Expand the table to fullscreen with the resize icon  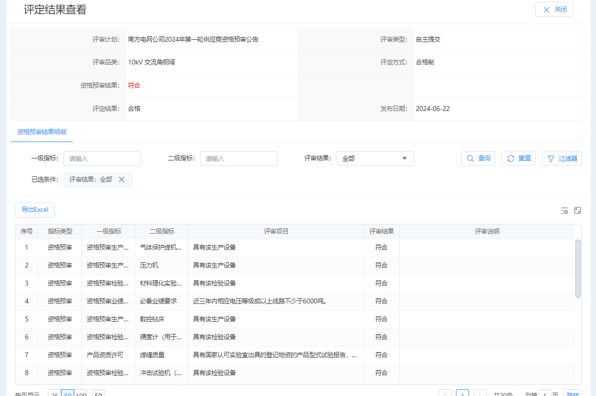578,210
